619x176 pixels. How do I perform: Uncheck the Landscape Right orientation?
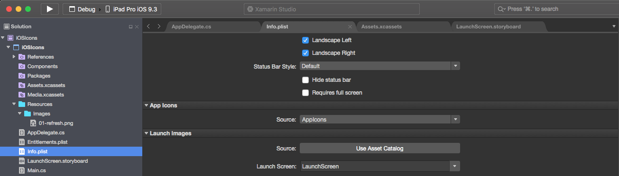point(306,53)
